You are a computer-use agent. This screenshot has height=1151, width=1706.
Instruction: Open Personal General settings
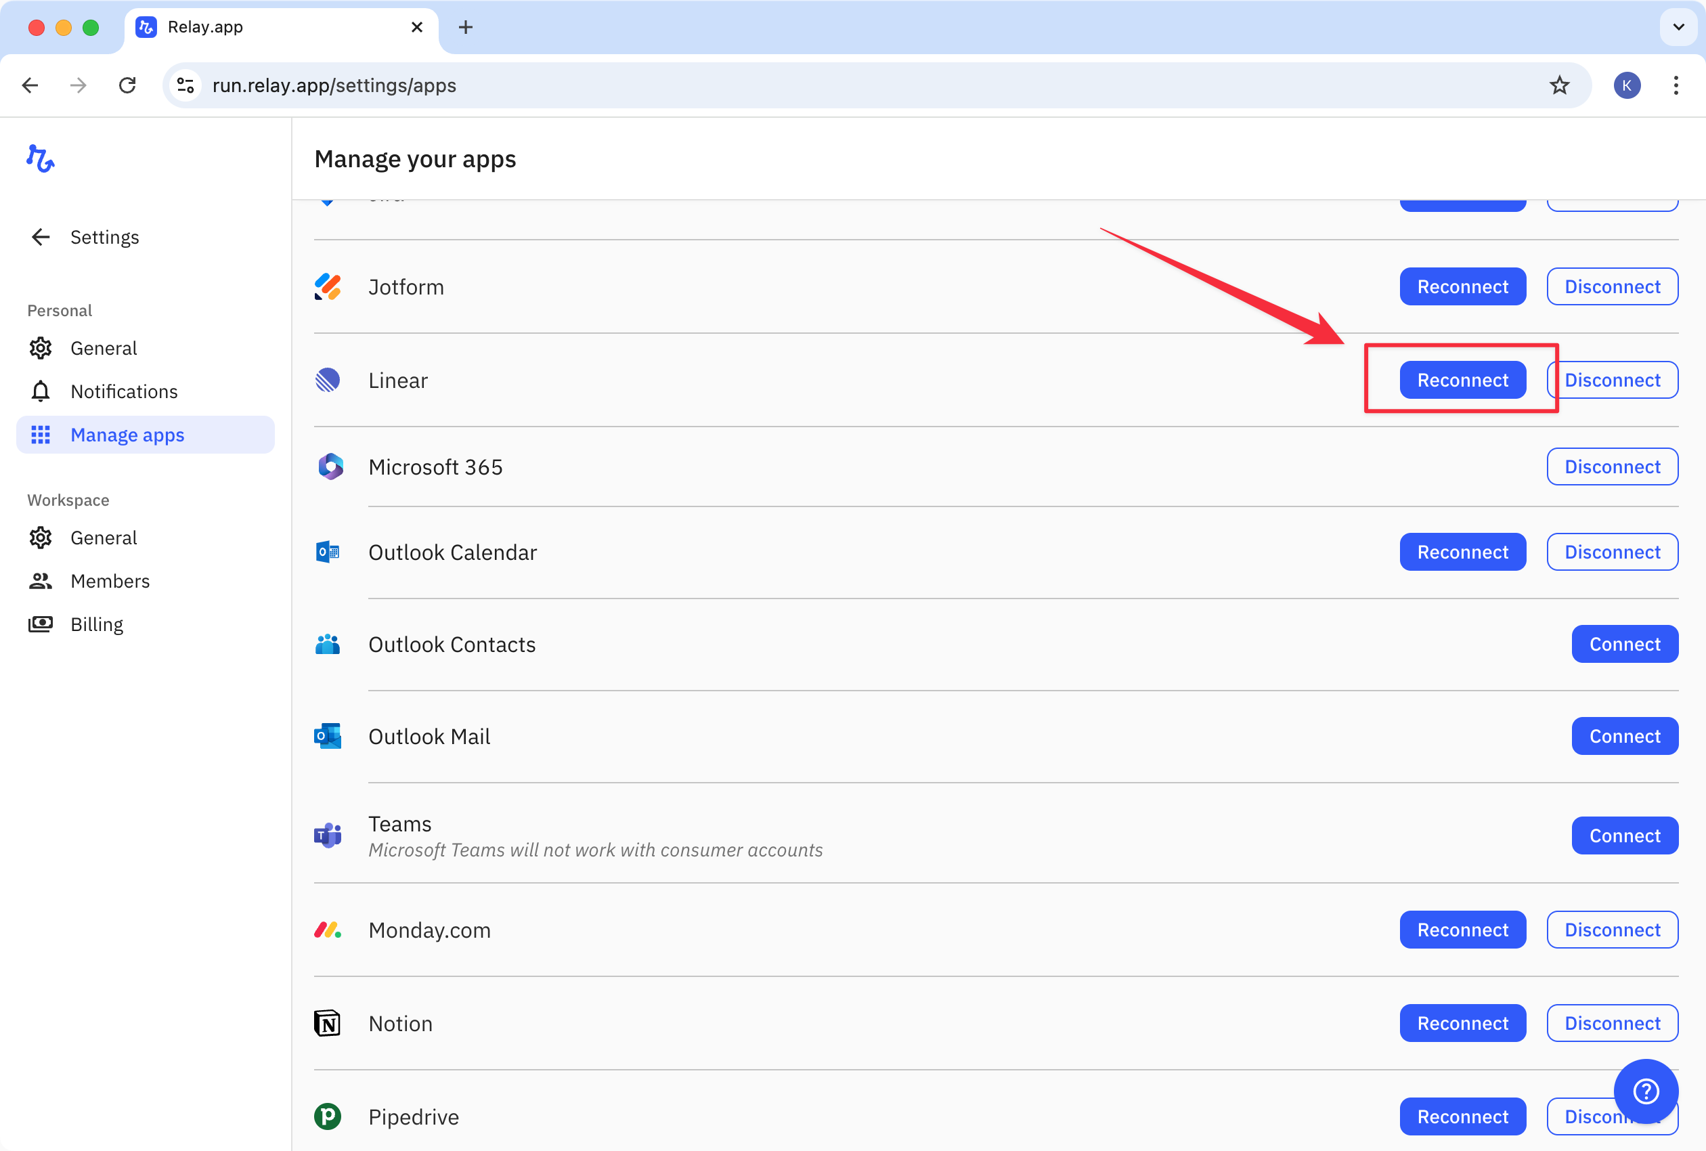[x=104, y=348]
